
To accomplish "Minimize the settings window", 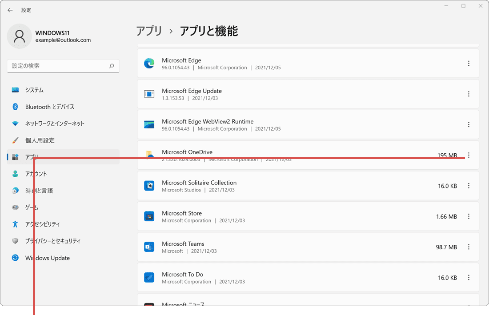I will pos(446,6).
